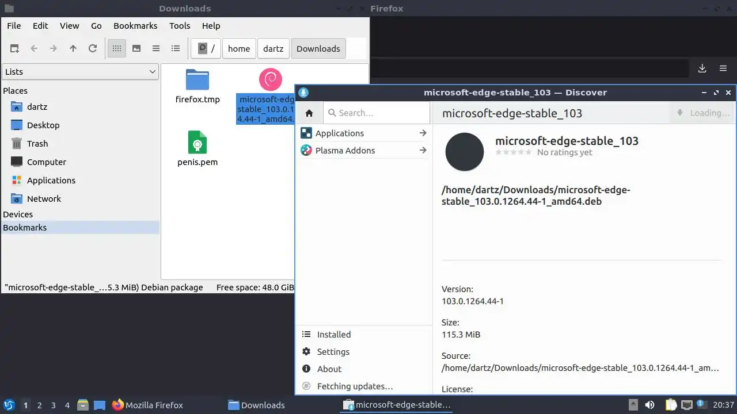Open About page in Discover
The height and width of the screenshot is (414, 737).
(363, 369)
